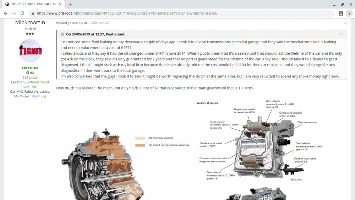Click the address bar URL
The height and width of the screenshot is (200, 355).
[x=127, y=13]
